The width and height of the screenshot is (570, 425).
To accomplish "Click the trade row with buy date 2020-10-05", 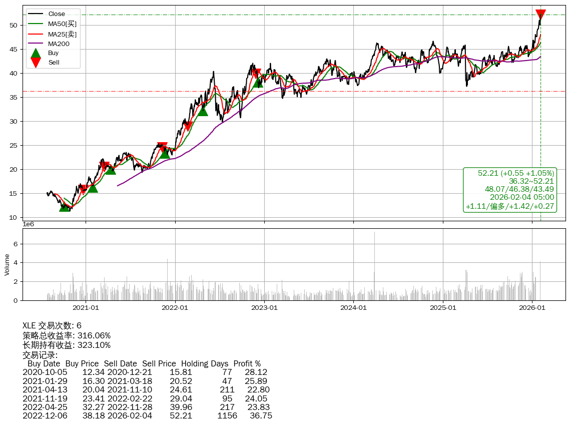I will [145, 372].
